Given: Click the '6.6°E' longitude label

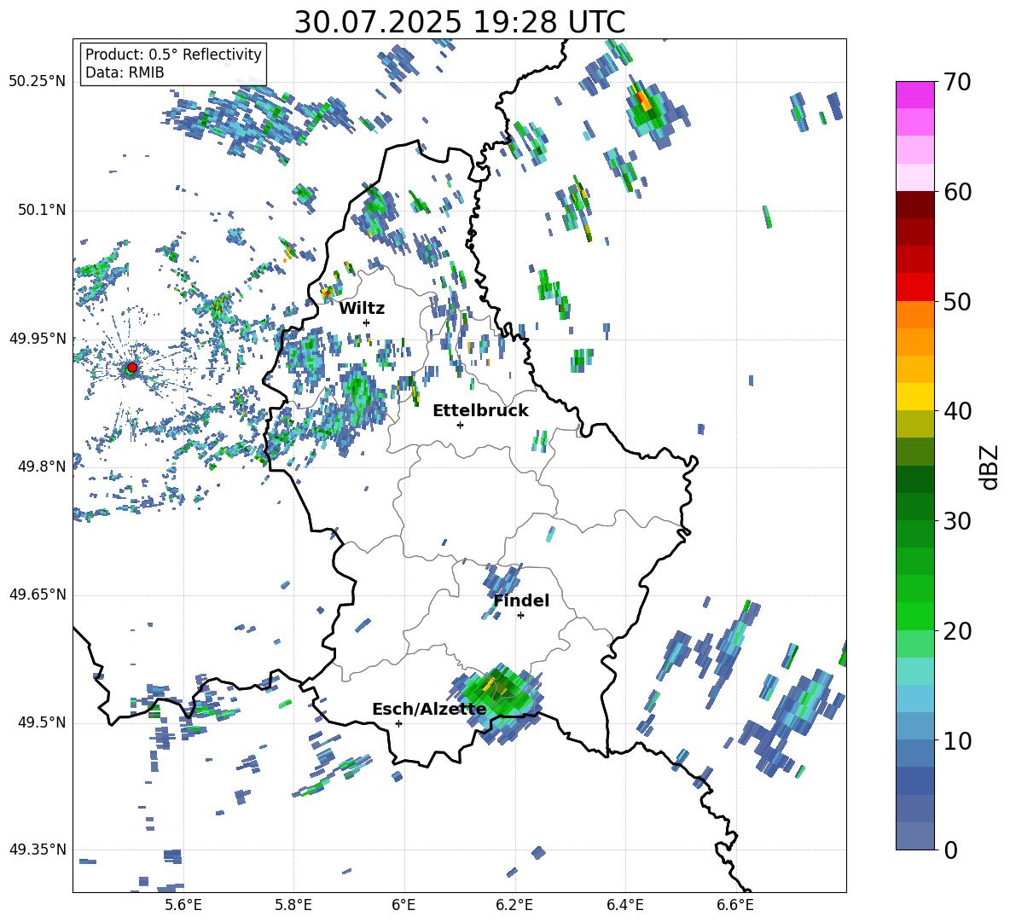Looking at the screenshot, I should pos(735,905).
